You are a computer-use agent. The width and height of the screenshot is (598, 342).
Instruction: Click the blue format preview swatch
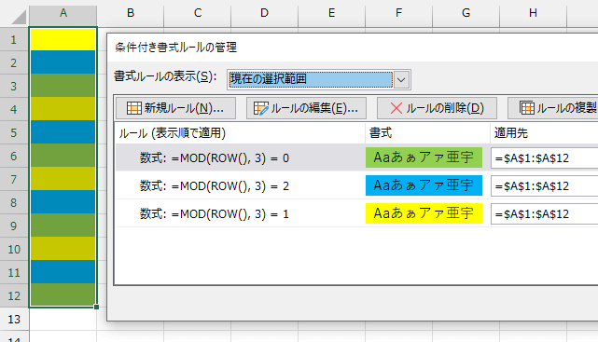pos(424,185)
